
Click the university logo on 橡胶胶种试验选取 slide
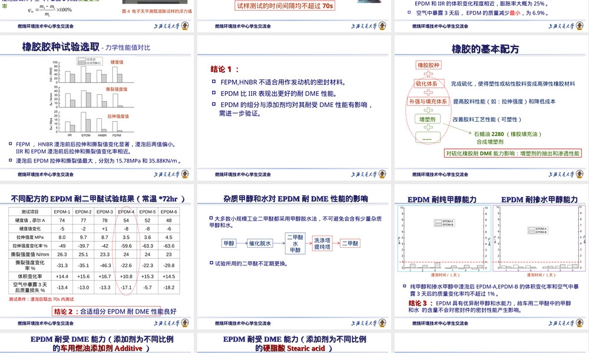click(185, 174)
